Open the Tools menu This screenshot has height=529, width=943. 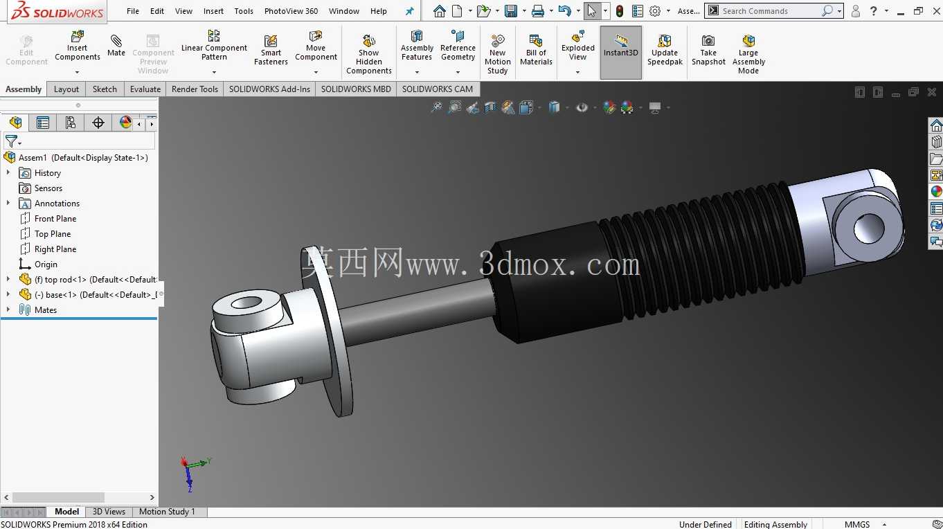coord(244,11)
